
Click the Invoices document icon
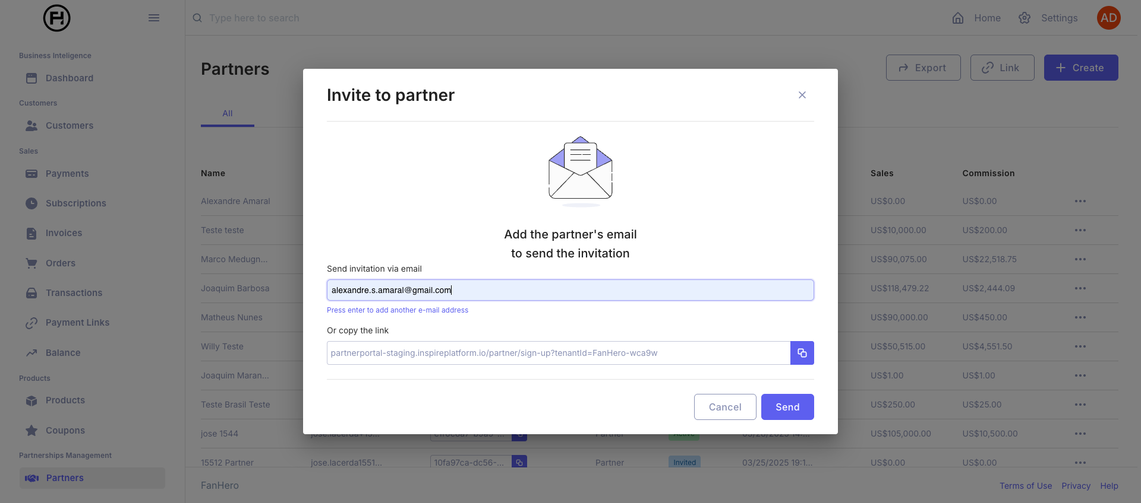click(31, 233)
